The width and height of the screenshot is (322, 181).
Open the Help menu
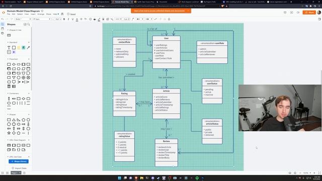pyautogui.click(x=55, y=14)
